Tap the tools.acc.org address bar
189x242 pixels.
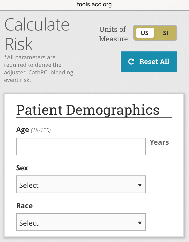click(x=94, y=5)
